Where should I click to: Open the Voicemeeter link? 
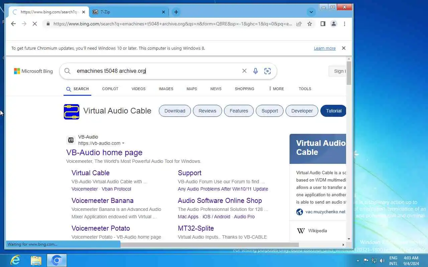[85, 189]
